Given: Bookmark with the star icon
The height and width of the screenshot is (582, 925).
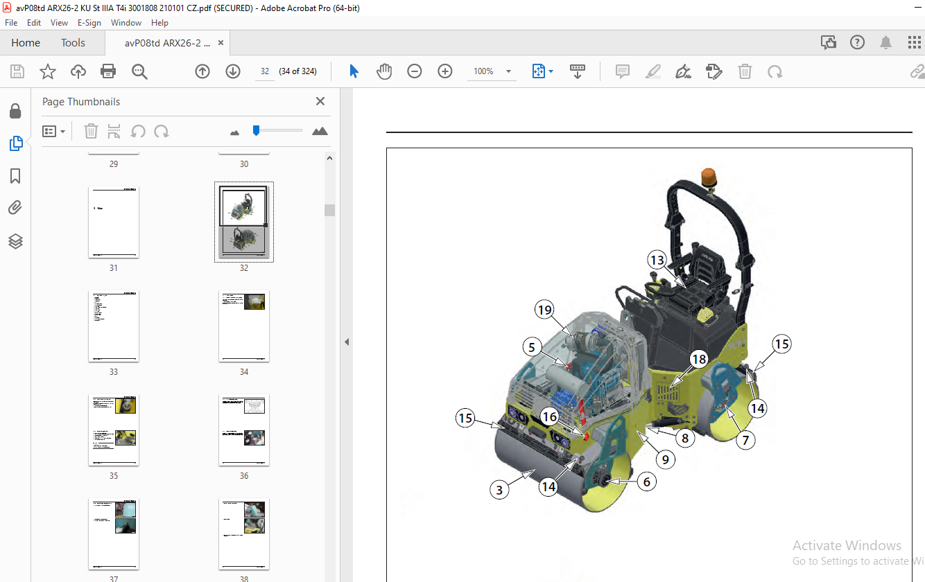Looking at the screenshot, I should pos(48,71).
